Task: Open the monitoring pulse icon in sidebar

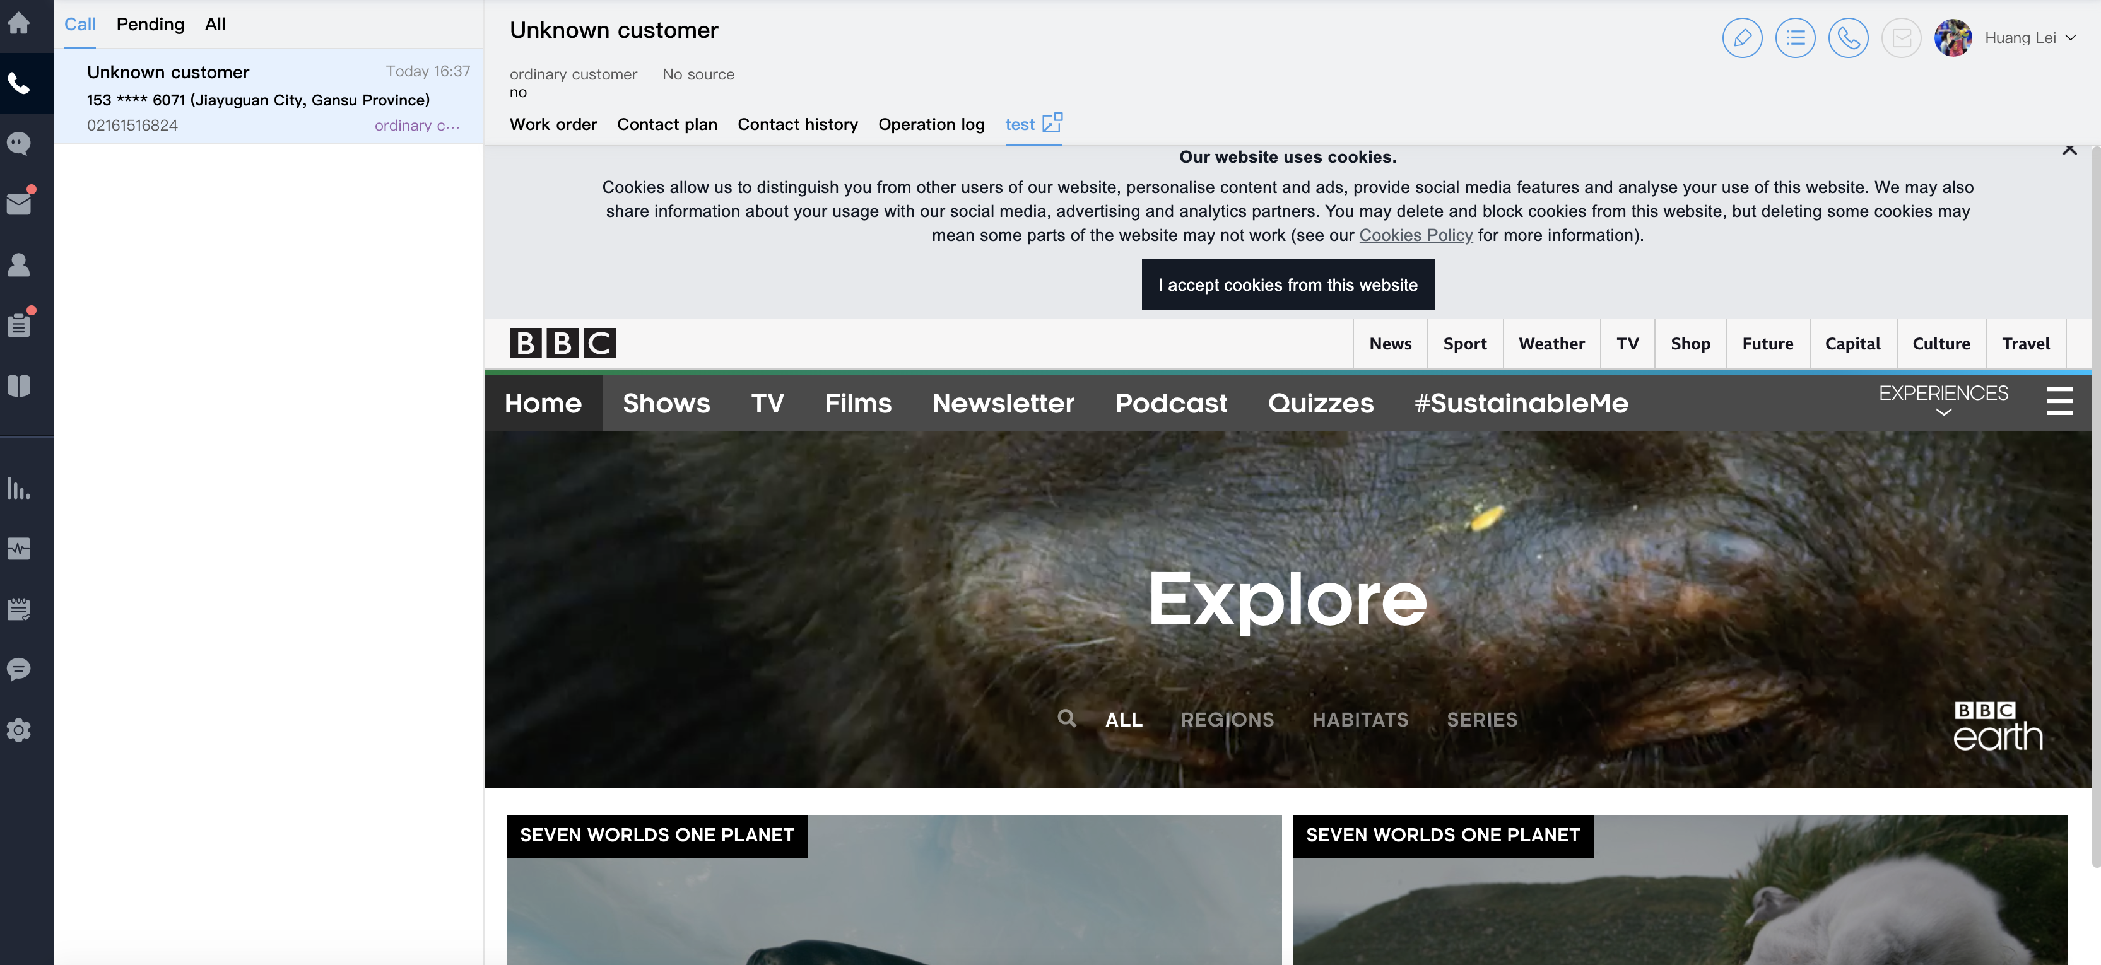Action: (x=19, y=549)
